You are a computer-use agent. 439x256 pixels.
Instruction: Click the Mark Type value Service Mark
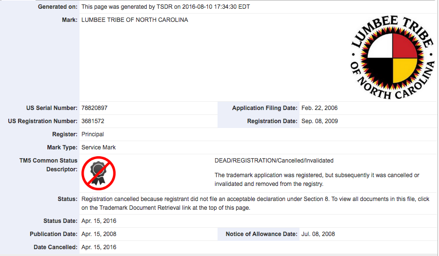point(99,147)
